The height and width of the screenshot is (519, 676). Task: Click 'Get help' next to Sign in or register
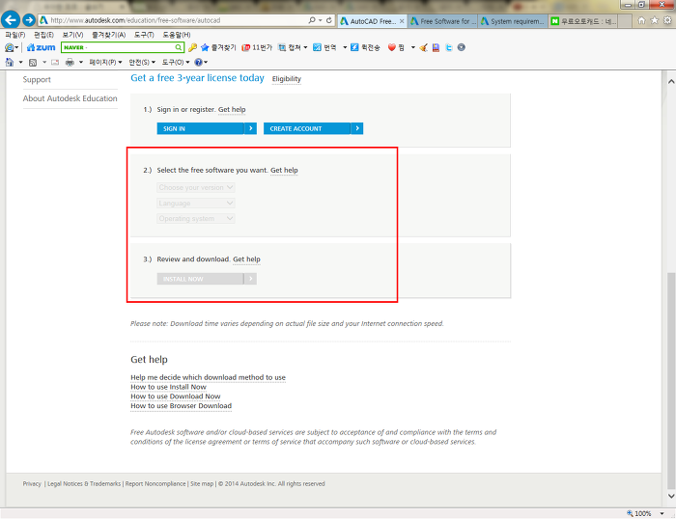[232, 109]
